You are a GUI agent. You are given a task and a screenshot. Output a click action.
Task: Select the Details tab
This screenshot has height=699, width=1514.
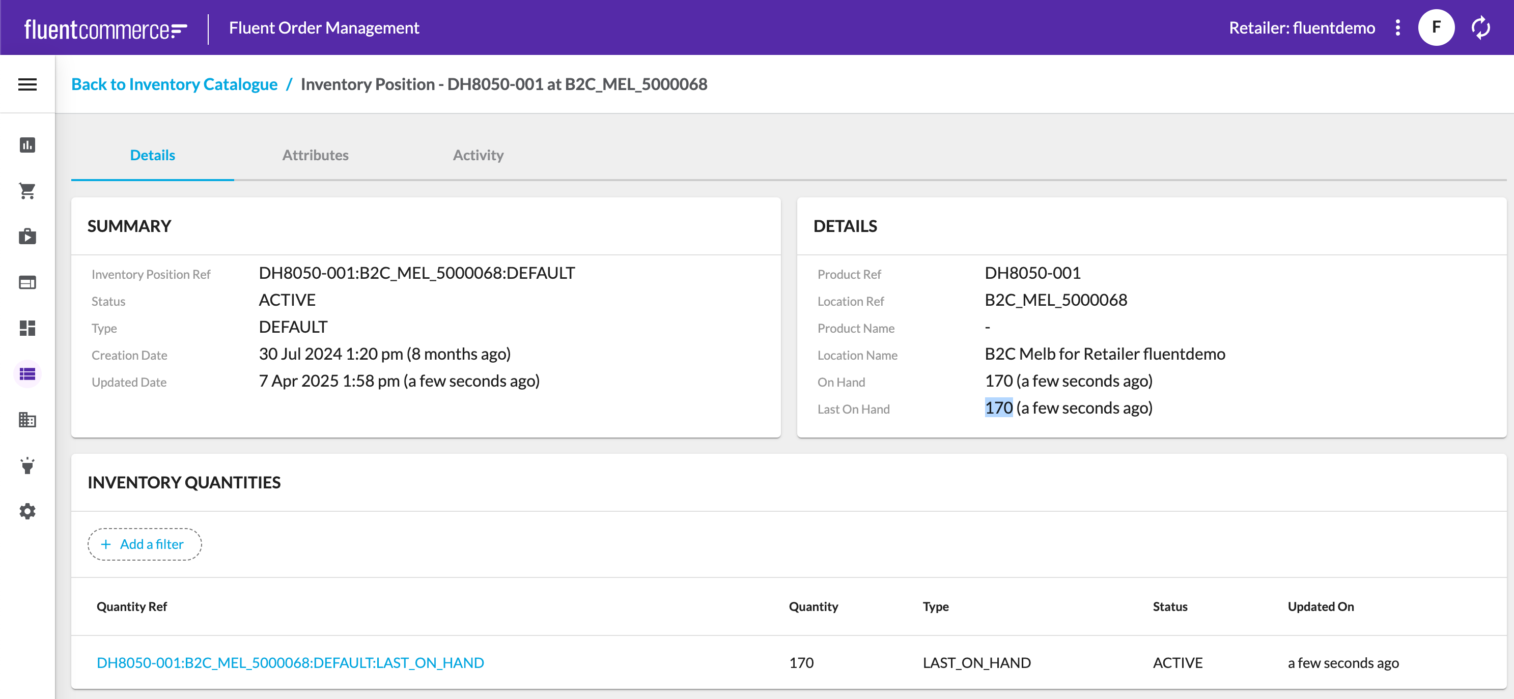click(152, 155)
